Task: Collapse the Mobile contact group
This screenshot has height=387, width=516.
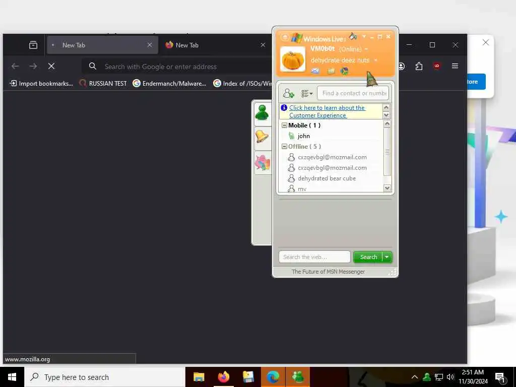Action: click(284, 125)
